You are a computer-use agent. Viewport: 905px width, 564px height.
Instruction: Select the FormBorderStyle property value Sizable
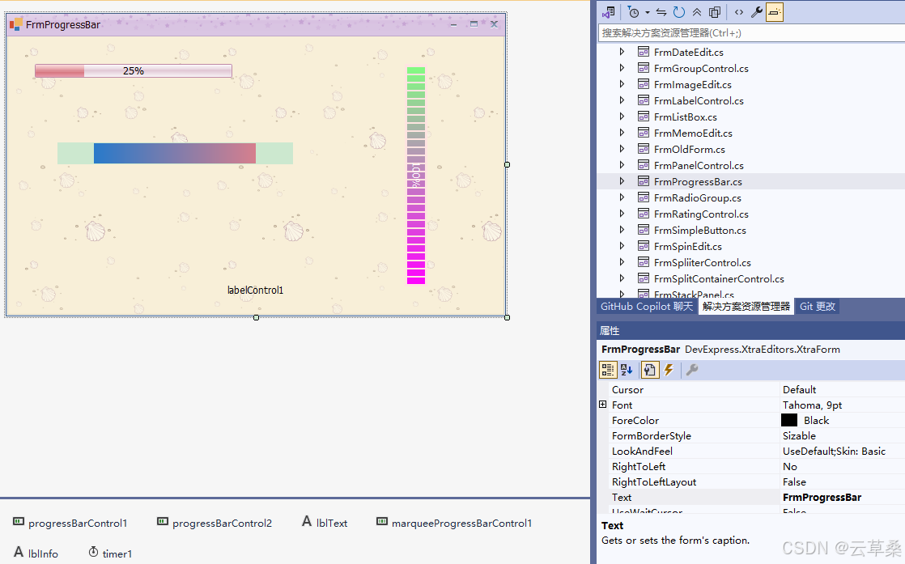pos(799,435)
